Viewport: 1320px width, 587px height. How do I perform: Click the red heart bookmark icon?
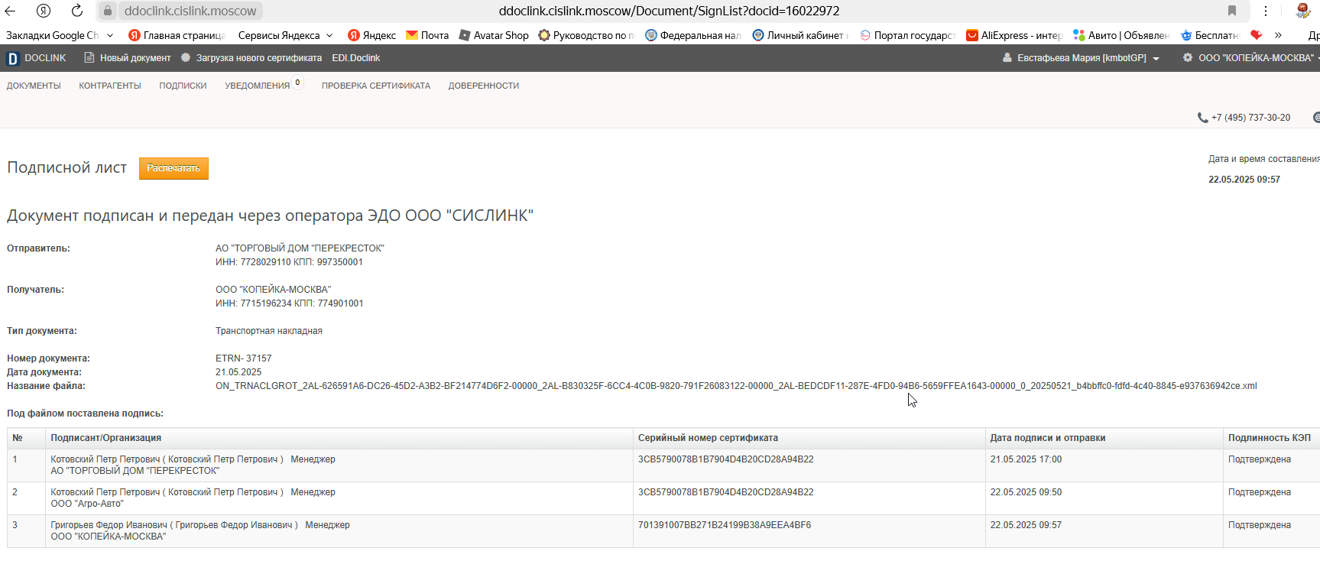click(1256, 34)
